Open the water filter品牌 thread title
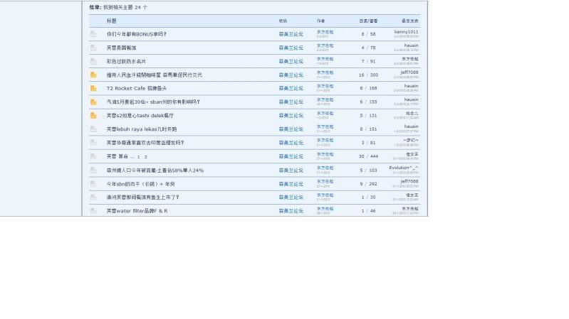 pyautogui.click(x=137, y=211)
